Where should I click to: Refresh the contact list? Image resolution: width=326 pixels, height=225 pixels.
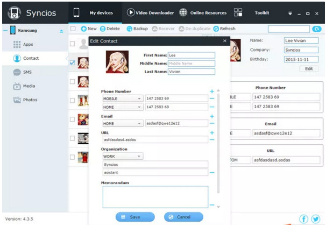click(x=224, y=29)
